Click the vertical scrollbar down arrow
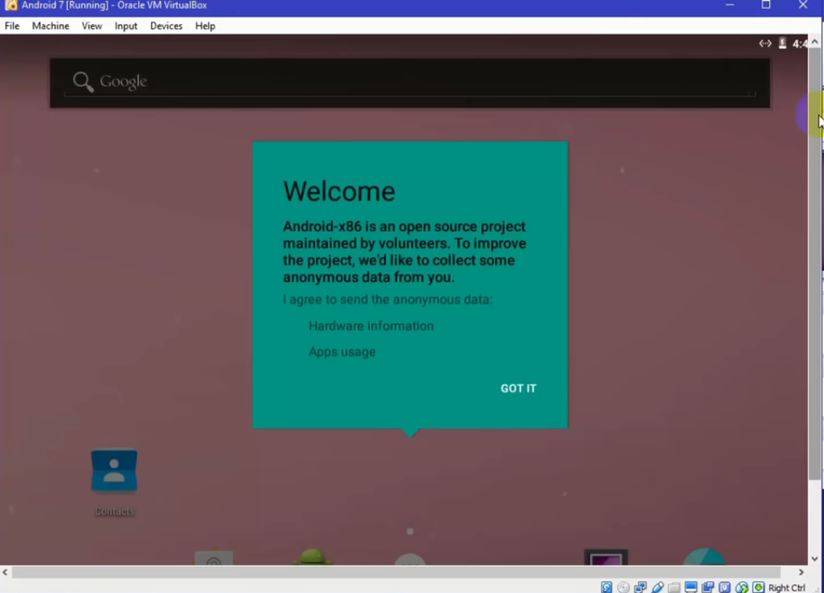This screenshot has height=593, width=824. (x=814, y=559)
